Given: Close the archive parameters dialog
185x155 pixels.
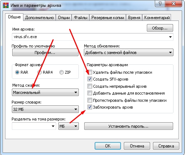Looking at the screenshot, I should pos(173,4).
